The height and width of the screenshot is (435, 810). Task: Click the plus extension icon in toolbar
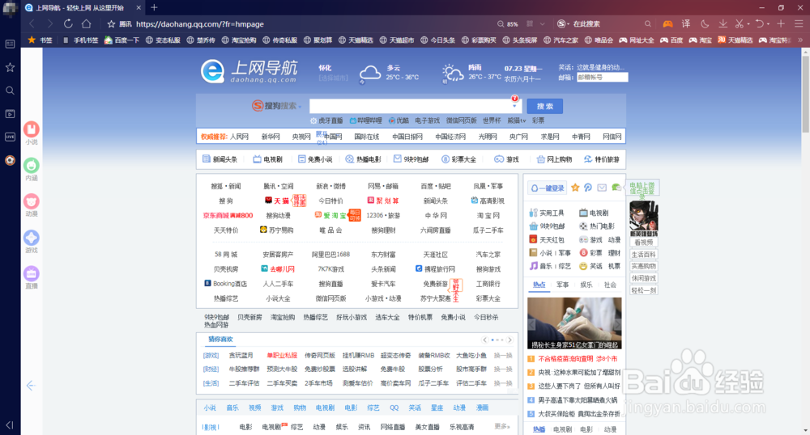[x=781, y=23]
